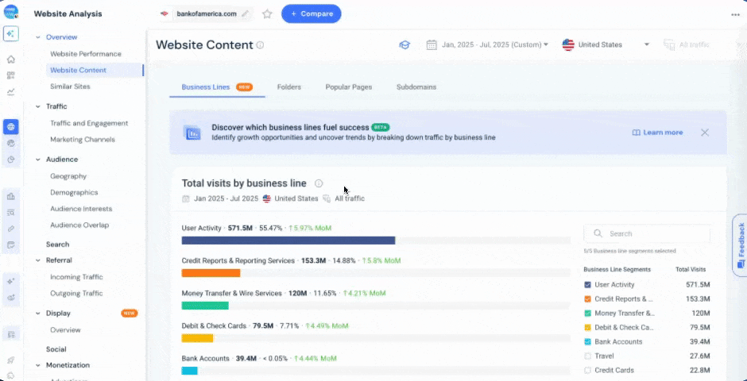Click info icon next to Total visits heading
747x381 pixels.
(x=319, y=183)
